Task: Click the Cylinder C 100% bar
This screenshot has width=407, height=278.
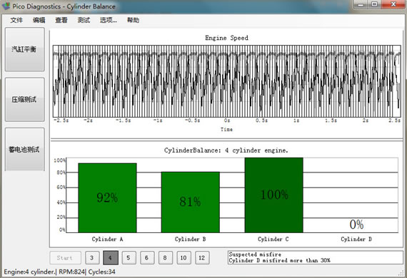Action: (274, 195)
